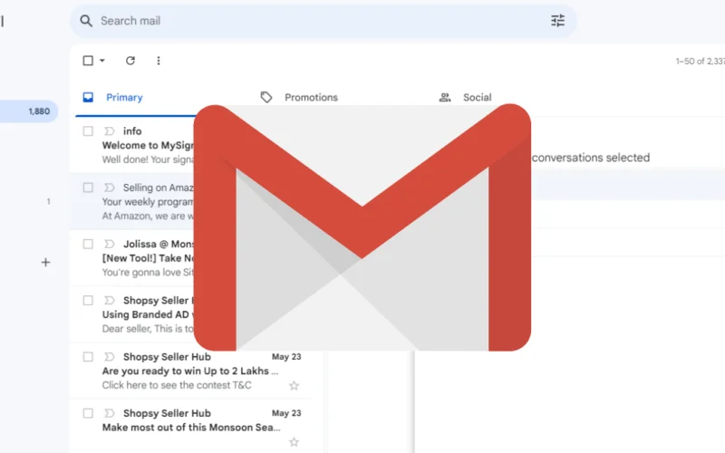Create new label with plus icon

[x=45, y=263]
